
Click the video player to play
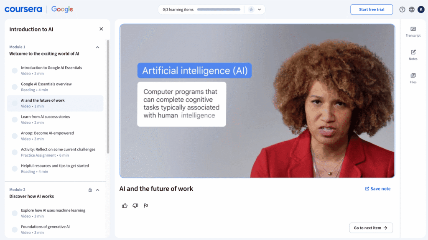[257, 101]
